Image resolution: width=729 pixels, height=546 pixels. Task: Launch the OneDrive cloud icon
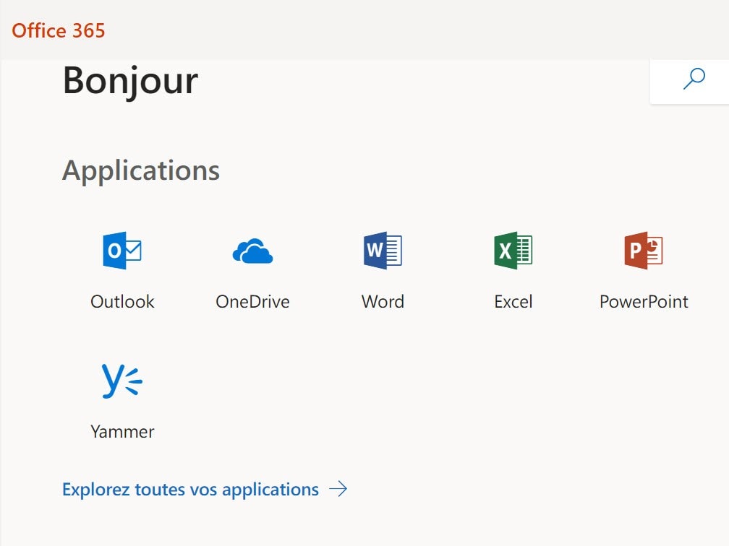(252, 251)
